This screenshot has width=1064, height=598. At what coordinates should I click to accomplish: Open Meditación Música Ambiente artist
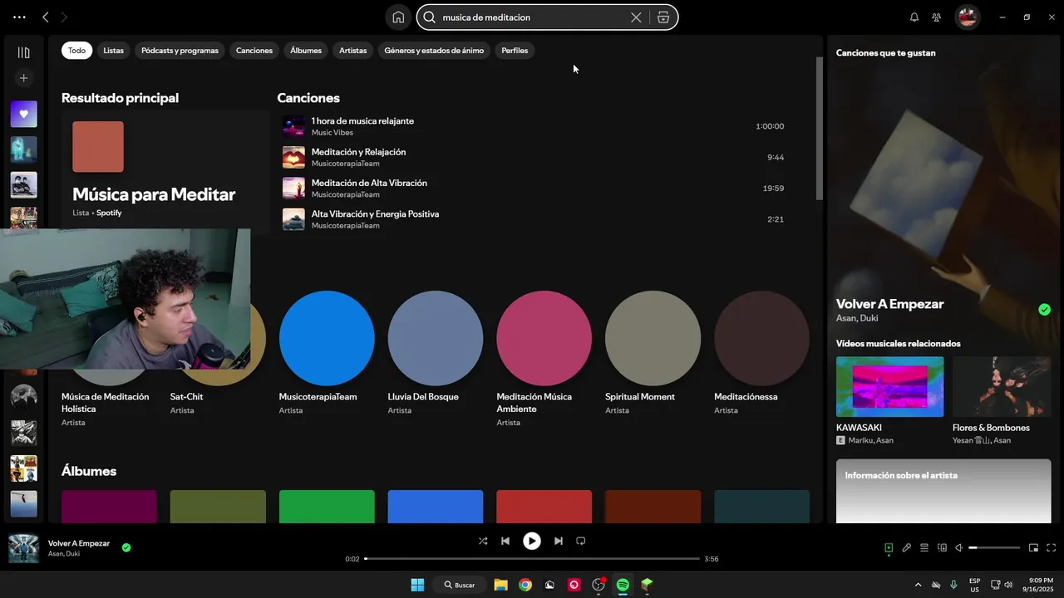[544, 338]
